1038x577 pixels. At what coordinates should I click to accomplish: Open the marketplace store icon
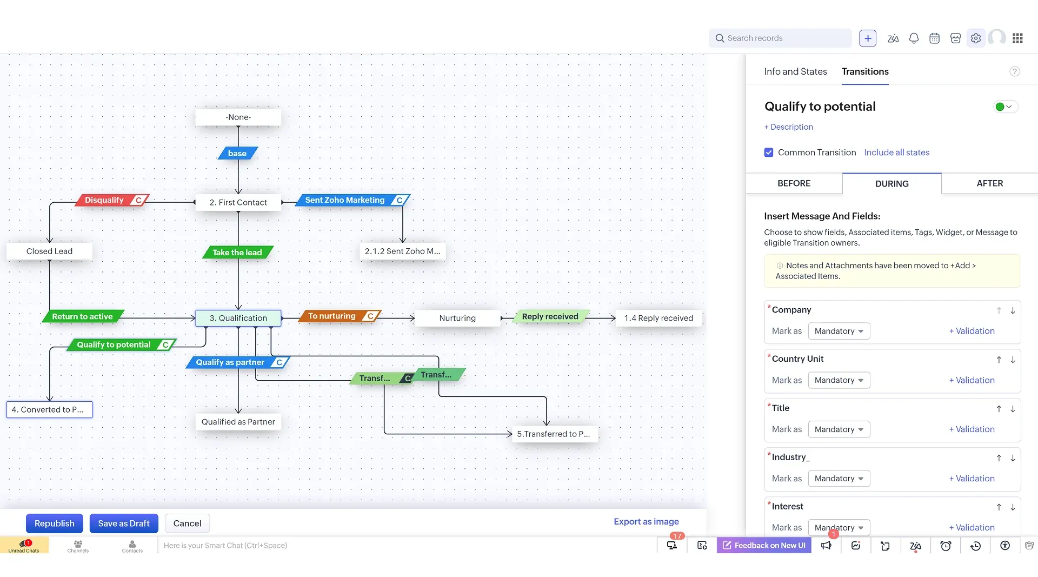[955, 38]
